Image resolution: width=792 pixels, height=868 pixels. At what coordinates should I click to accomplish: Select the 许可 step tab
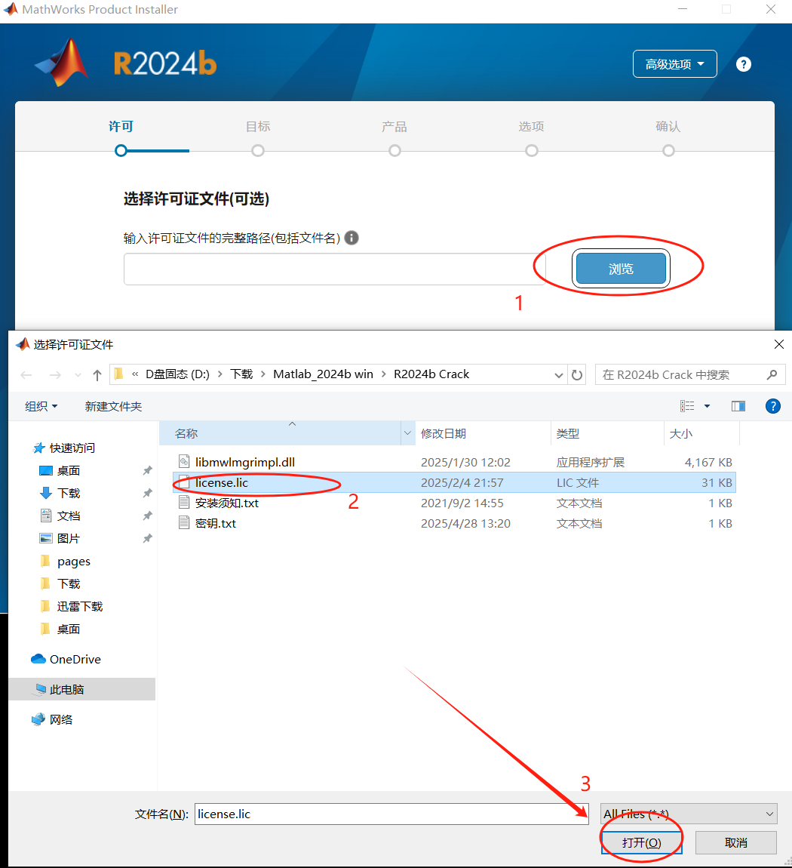[x=121, y=127]
